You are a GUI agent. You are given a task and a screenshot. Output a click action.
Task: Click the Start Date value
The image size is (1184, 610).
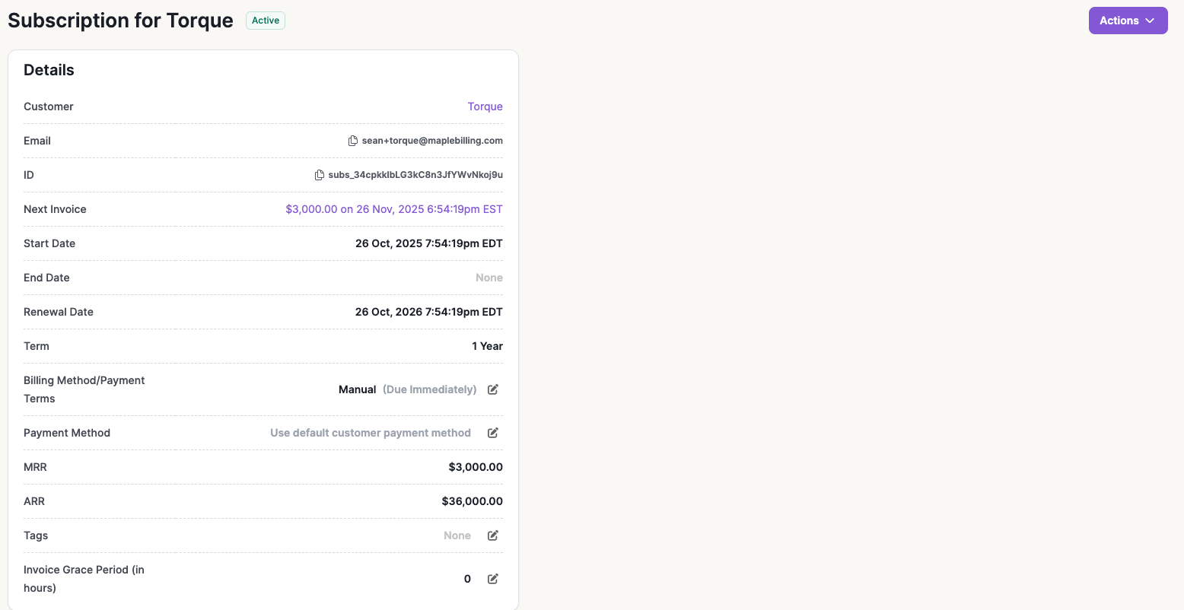[428, 243]
